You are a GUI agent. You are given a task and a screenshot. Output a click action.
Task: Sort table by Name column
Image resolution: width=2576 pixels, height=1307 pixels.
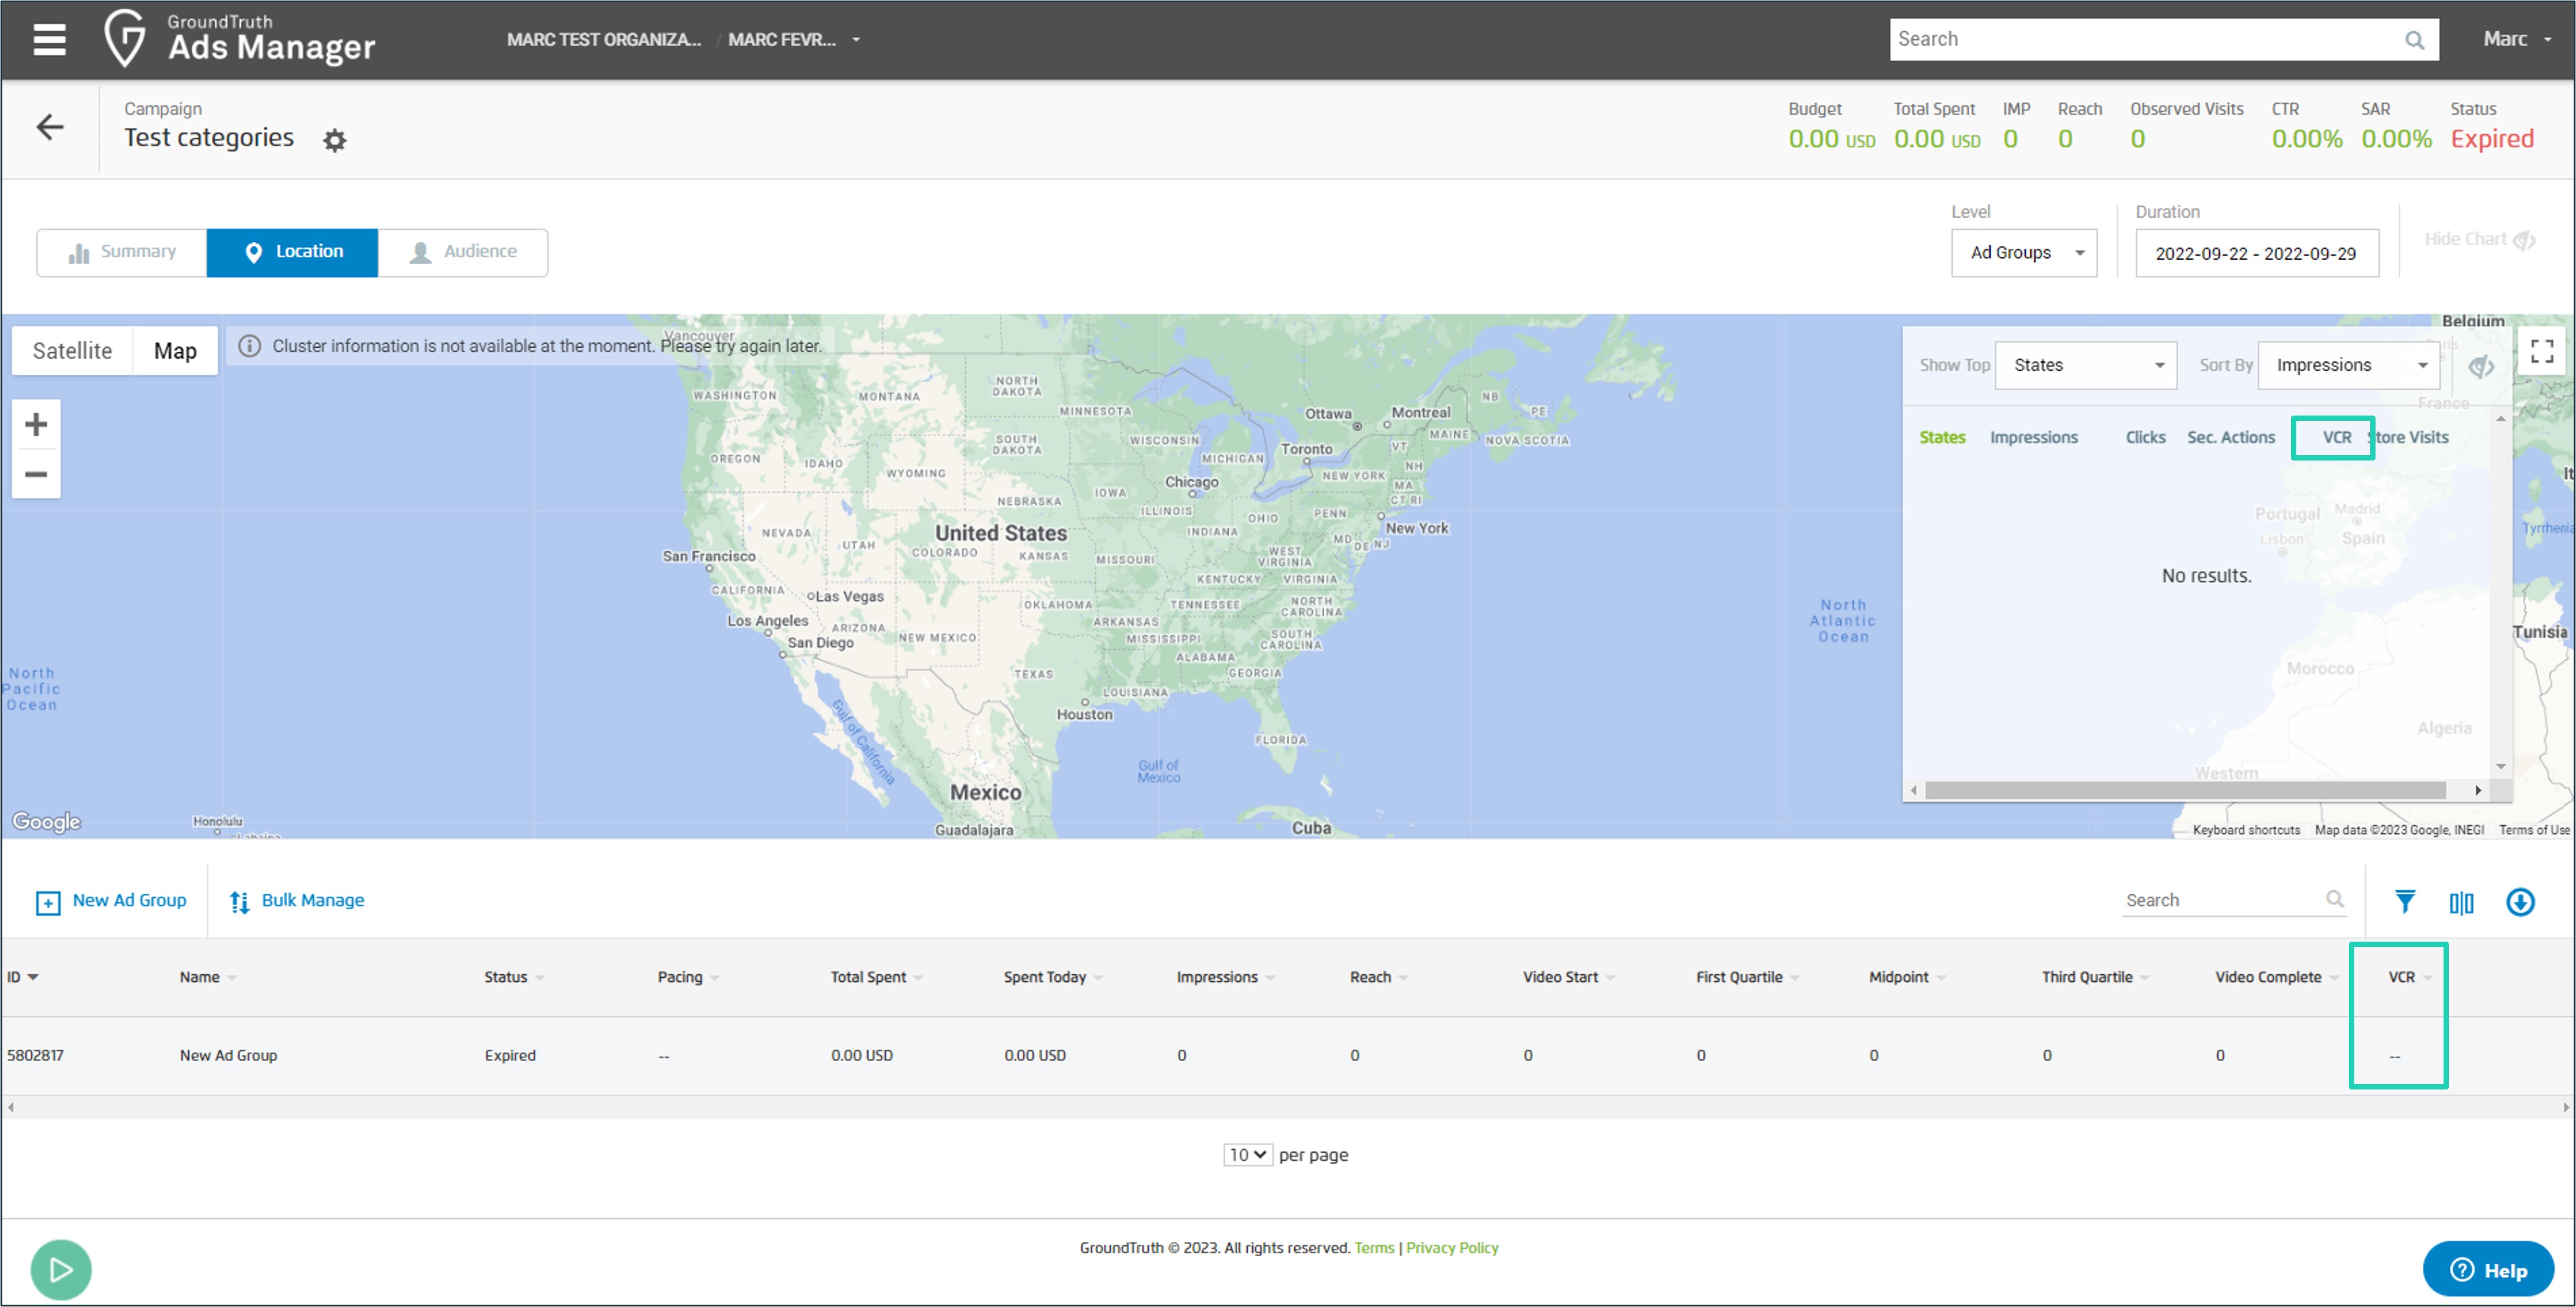point(208,976)
